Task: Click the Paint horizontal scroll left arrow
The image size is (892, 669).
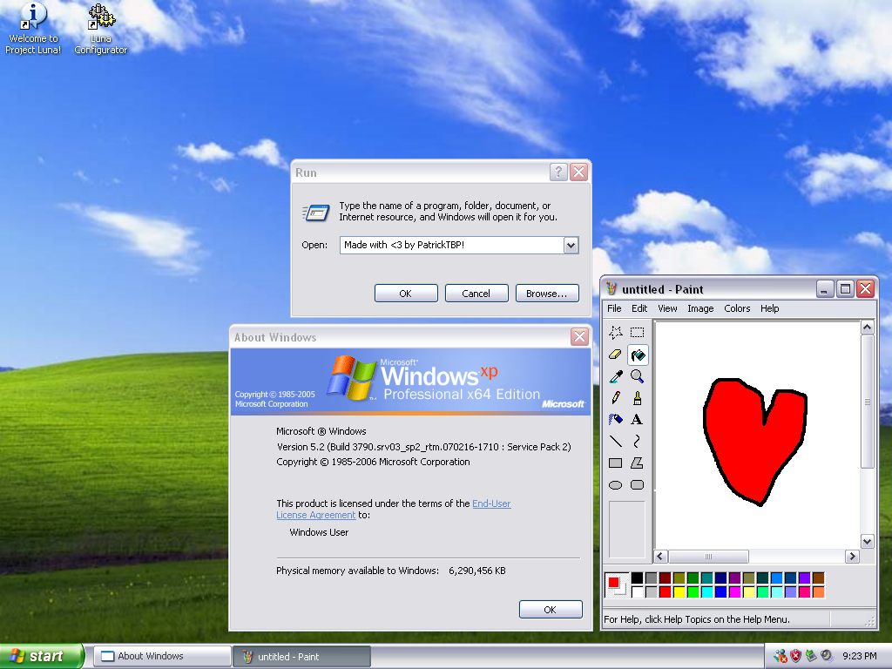Action: coord(660,557)
